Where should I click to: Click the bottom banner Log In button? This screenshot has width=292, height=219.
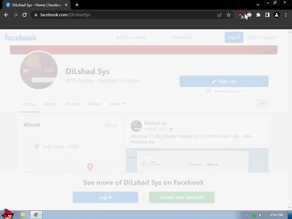106,197
